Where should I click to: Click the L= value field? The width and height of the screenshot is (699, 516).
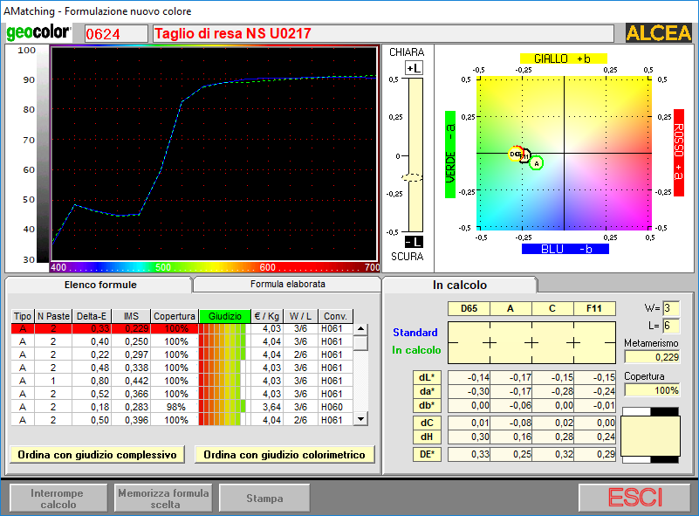pyautogui.click(x=671, y=326)
